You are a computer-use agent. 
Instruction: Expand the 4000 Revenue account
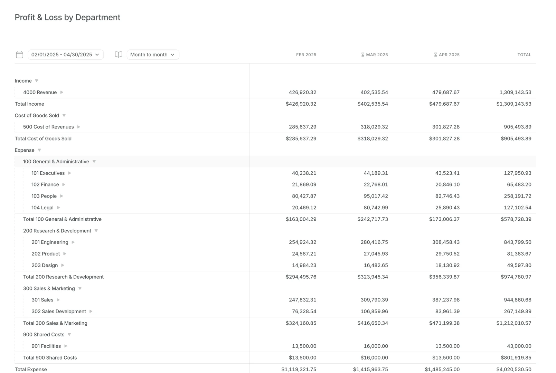[62, 92]
